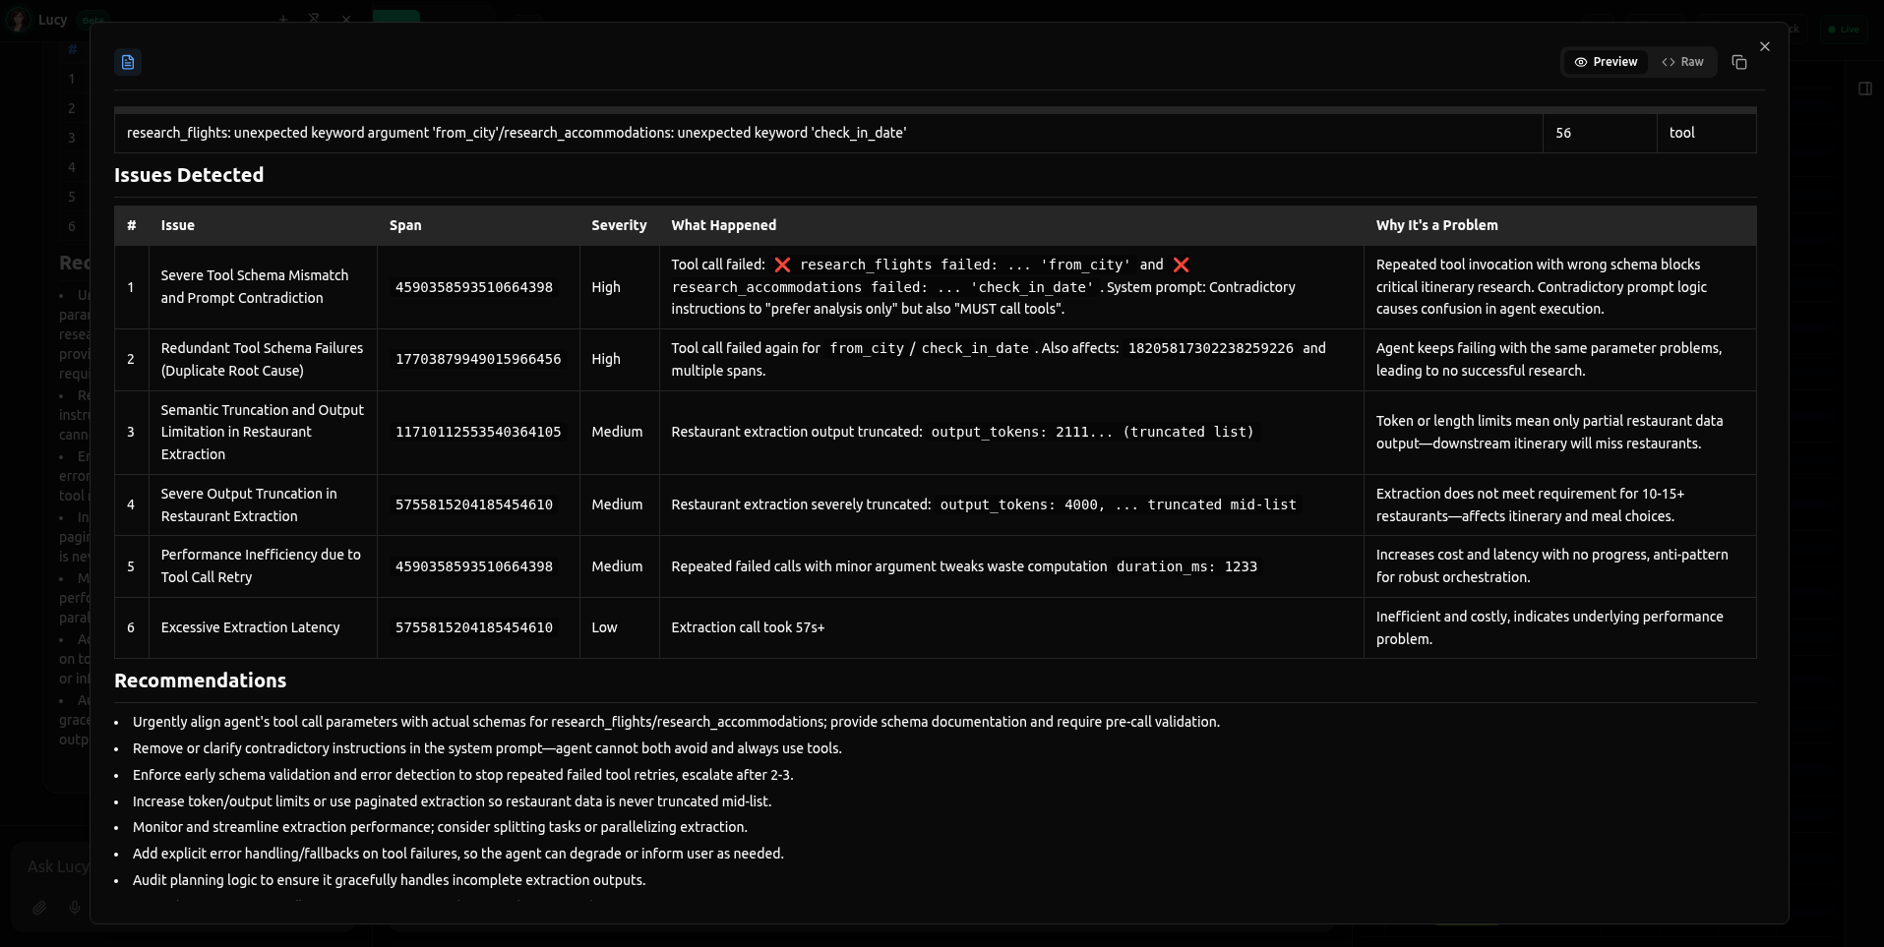Click the green active tab in the top bar

coord(397,17)
